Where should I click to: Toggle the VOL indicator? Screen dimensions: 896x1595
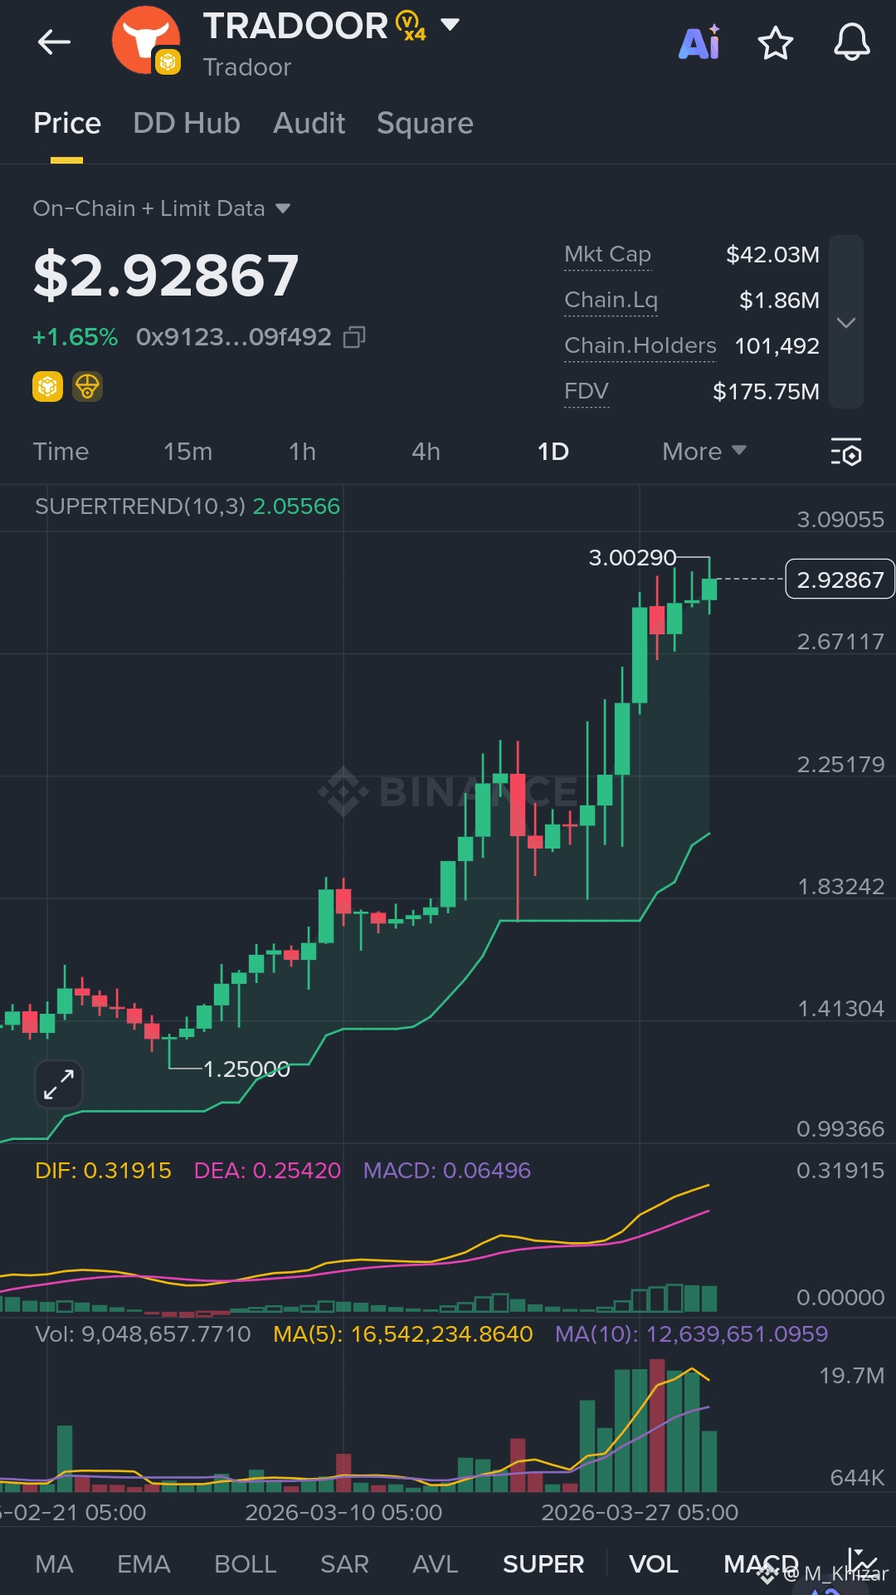pos(654,1564)
